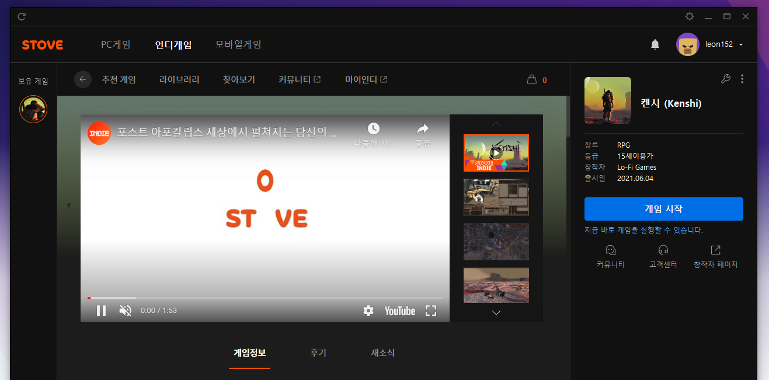
Task: Go back with the arrow button
Action: pyautogui.click(x=83, y=79)
